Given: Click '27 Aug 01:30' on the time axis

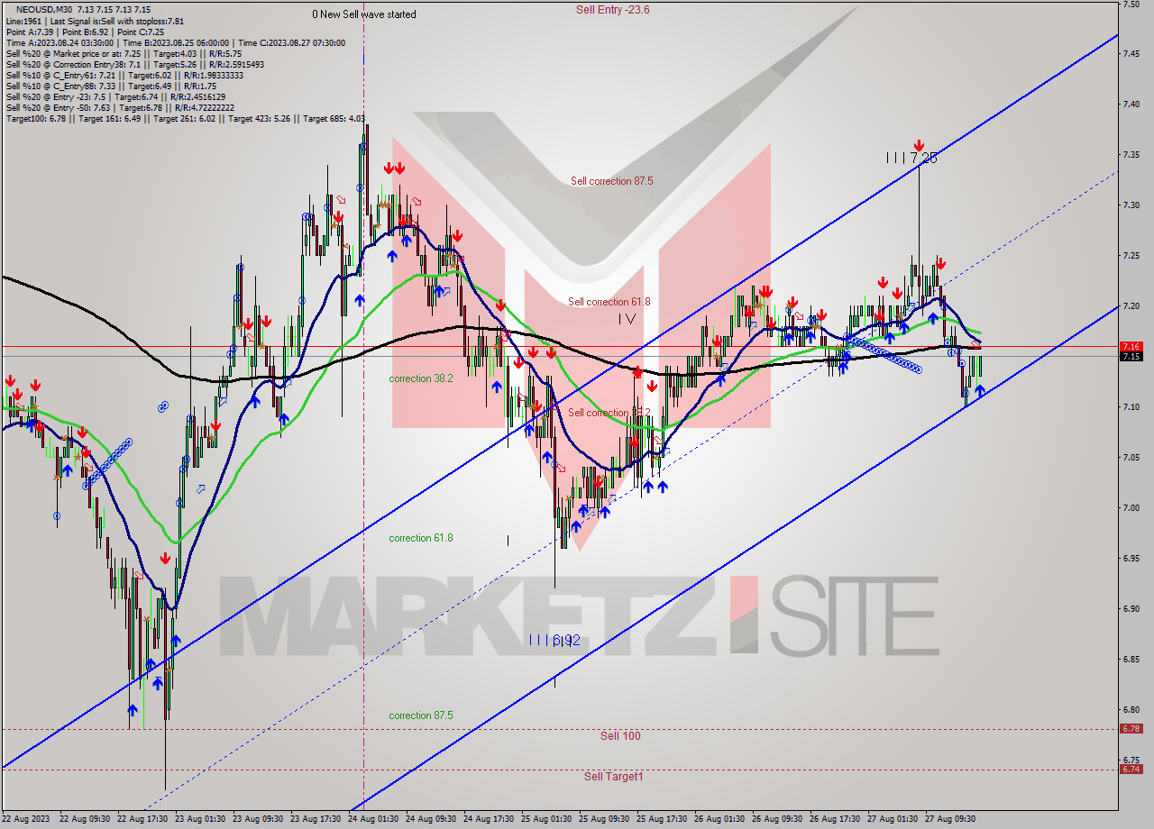Looking at the screenshot, I should tap(893, 819).
